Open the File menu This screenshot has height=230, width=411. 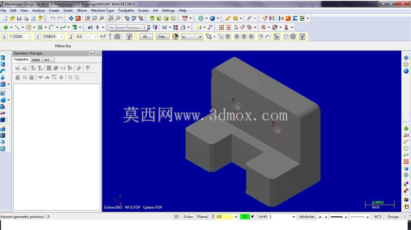point(3,10)
